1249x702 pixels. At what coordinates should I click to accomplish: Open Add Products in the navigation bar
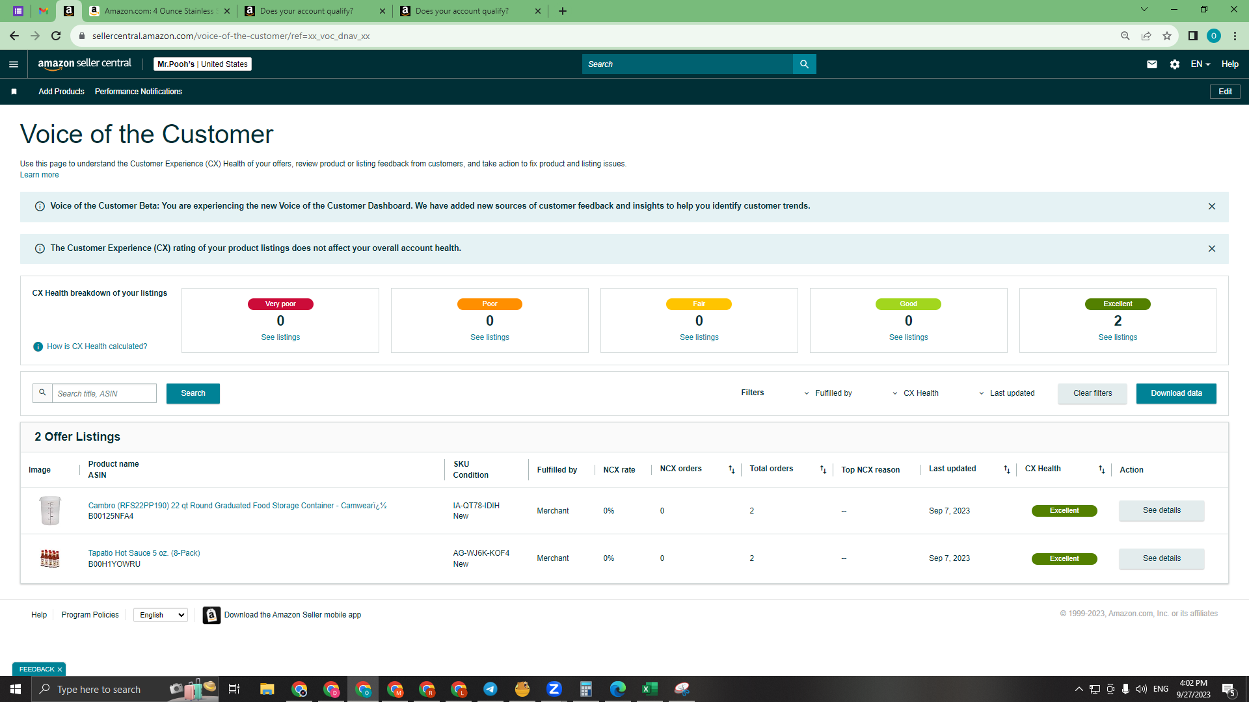coord(61,92)
